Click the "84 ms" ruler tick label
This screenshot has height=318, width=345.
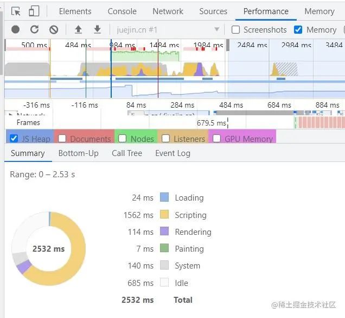[x=136, y=105]
